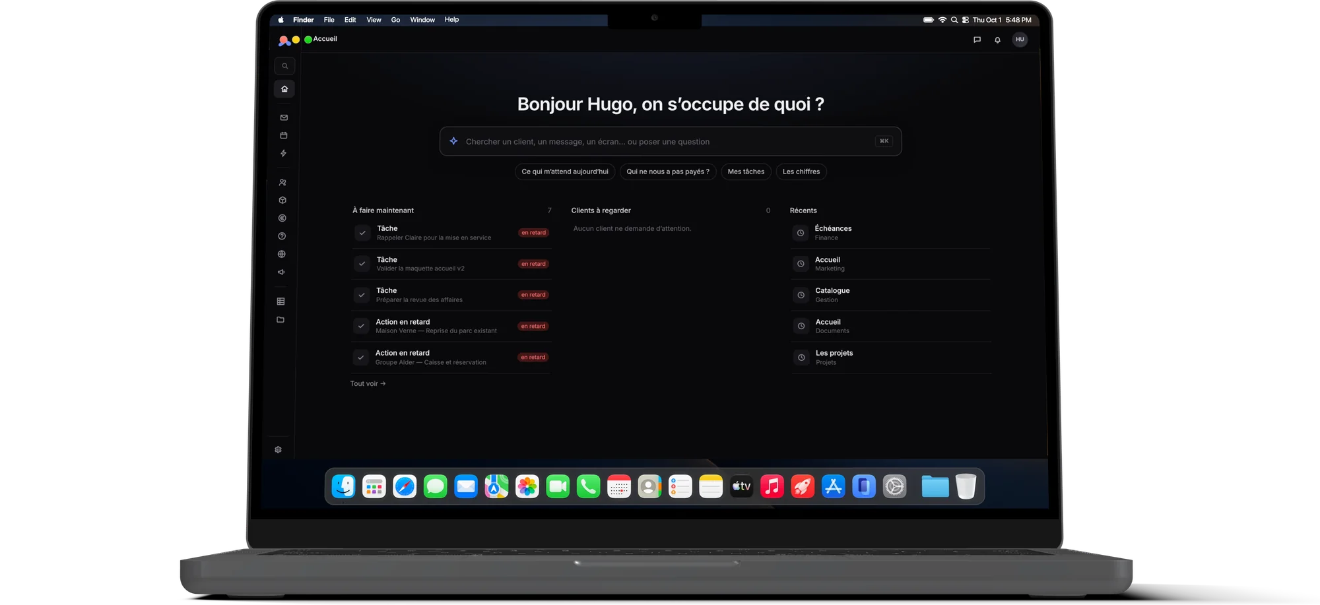The height and width of the screenshot is (605, 1320).
Task: Click the 'Ce qui m'attend aujourd'hui' suggestion
Action: [565, 172]
